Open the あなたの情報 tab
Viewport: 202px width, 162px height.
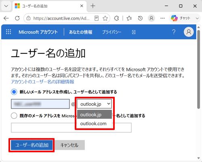(x=80, y=32)
